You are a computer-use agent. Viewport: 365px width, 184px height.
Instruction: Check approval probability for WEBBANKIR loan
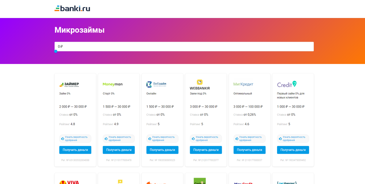[206, 139]
